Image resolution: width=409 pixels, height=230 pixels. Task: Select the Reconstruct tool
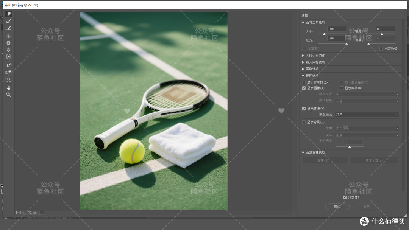(x=9, y=21)
